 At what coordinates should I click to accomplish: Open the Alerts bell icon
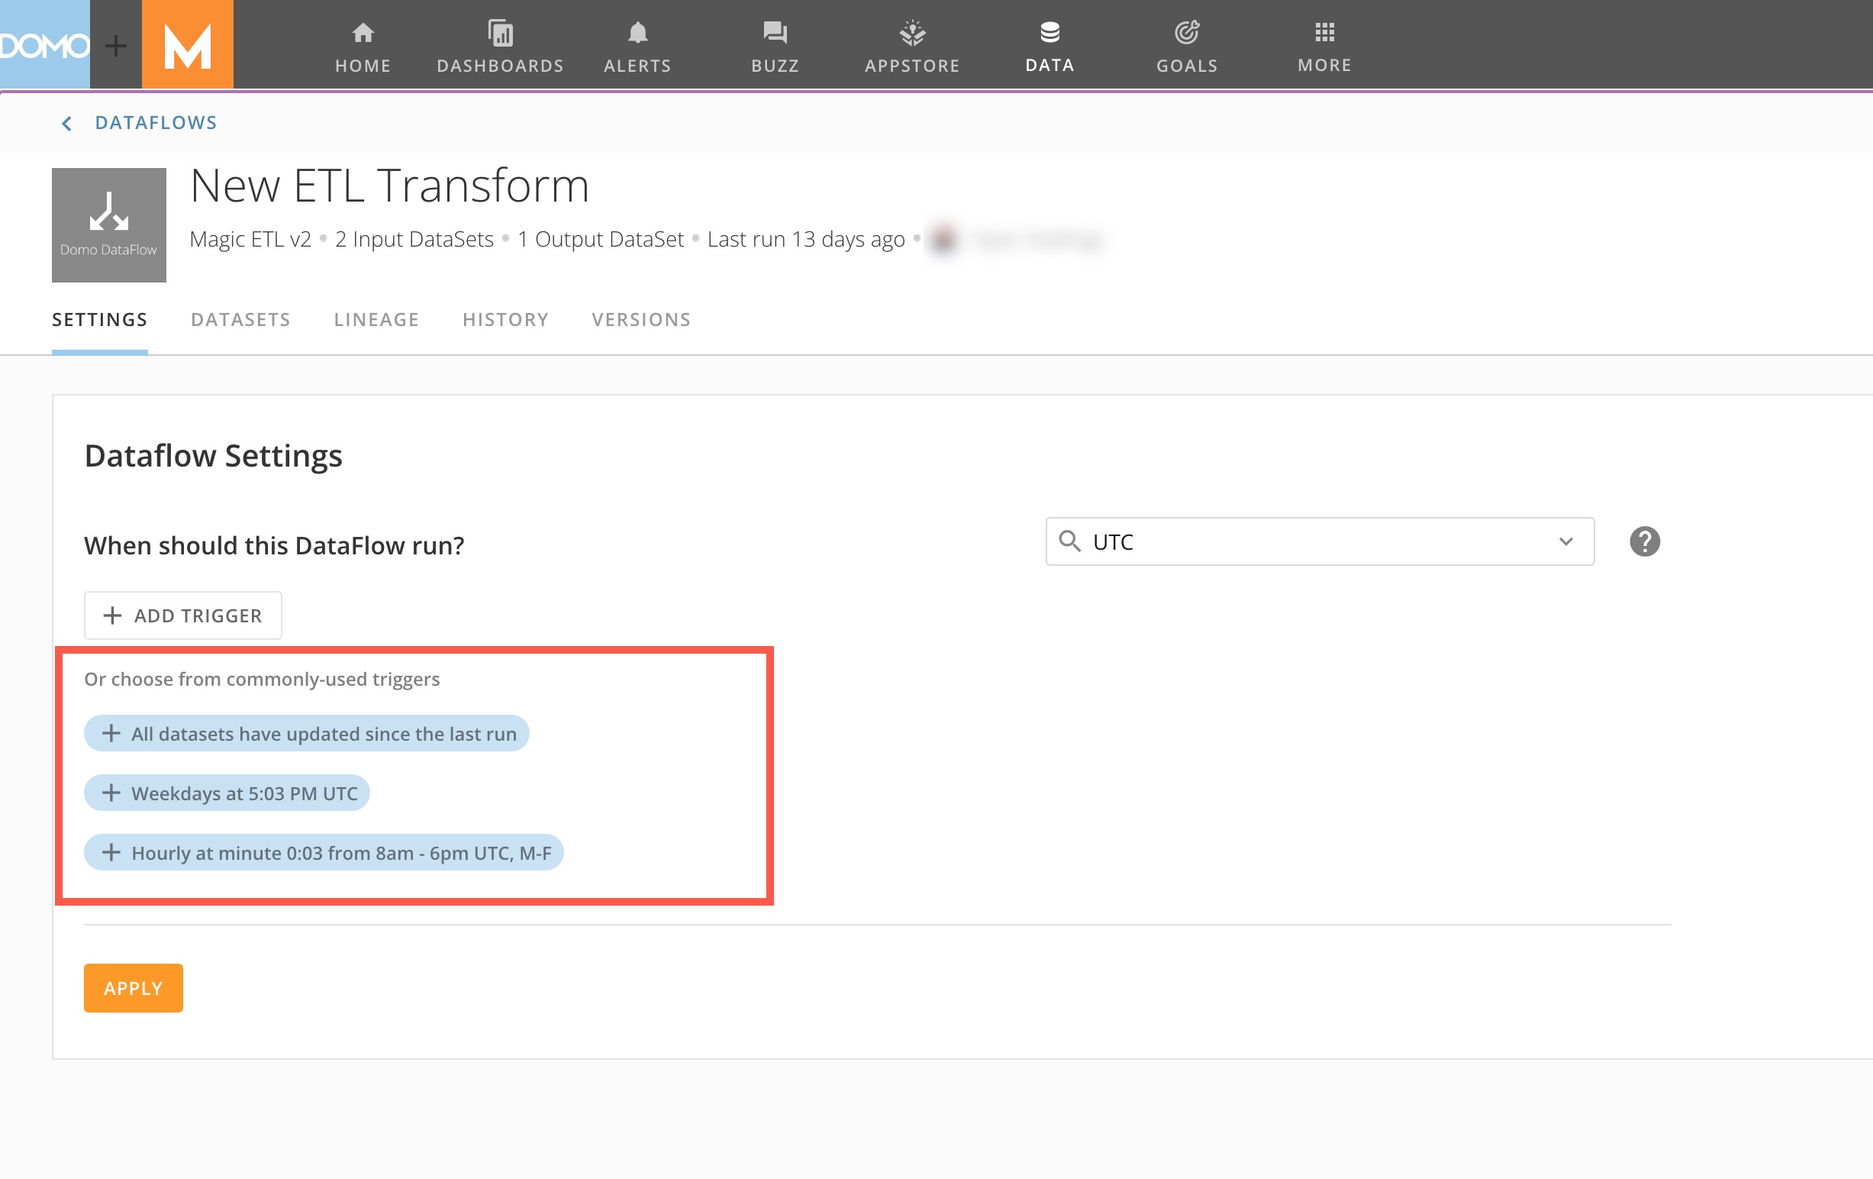pos(637,34)
